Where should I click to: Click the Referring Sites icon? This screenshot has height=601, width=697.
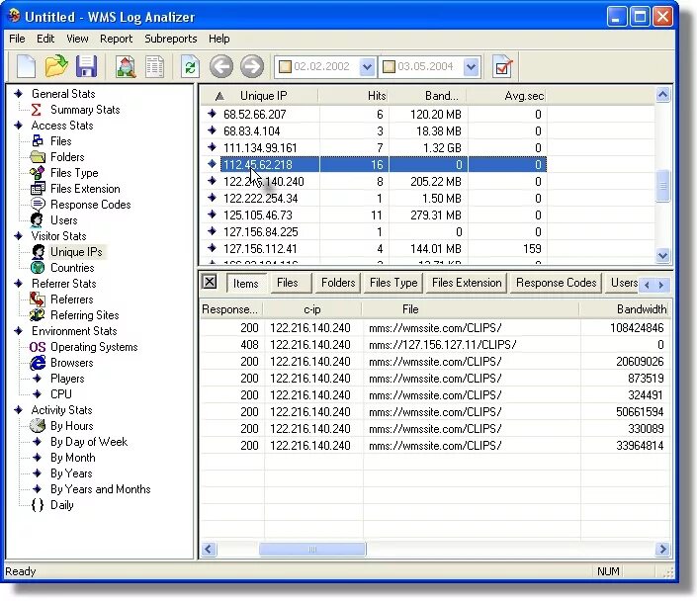(38, 315)
